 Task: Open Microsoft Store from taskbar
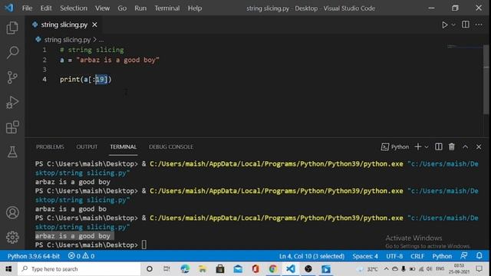220,269
